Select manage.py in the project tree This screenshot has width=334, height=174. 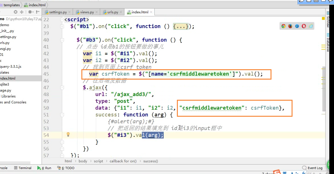pyautogui.click(x=6, y=90)
